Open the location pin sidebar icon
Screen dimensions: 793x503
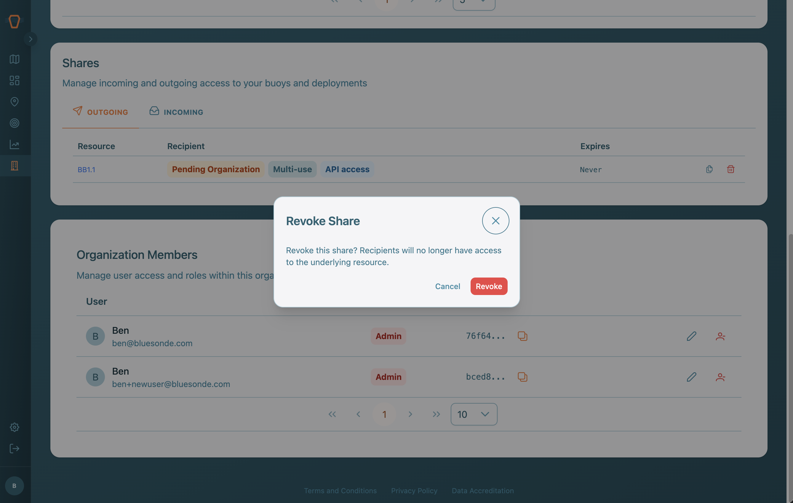pos(15,101)
